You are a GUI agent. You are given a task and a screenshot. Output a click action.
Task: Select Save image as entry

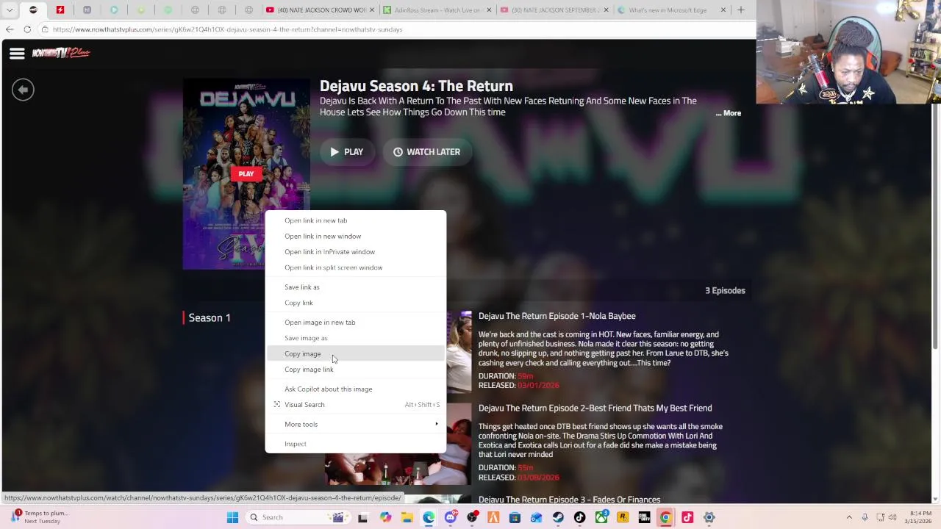point(355,338)
